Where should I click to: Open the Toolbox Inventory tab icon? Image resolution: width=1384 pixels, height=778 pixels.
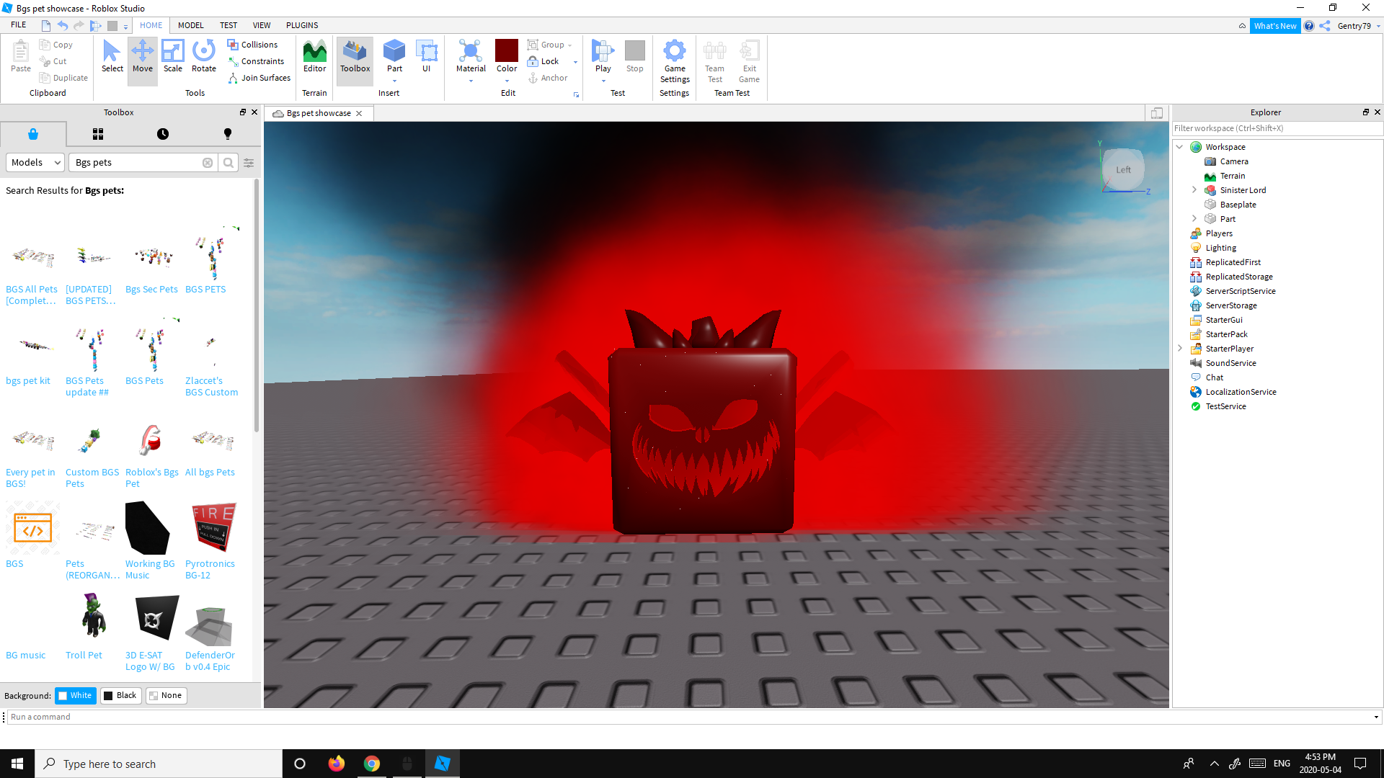98,134
